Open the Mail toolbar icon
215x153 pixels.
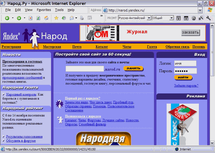tap(72, 18)
